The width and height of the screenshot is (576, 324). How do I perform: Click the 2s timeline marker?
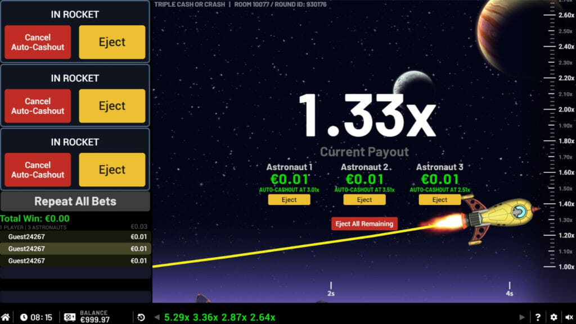coord(331,290)
